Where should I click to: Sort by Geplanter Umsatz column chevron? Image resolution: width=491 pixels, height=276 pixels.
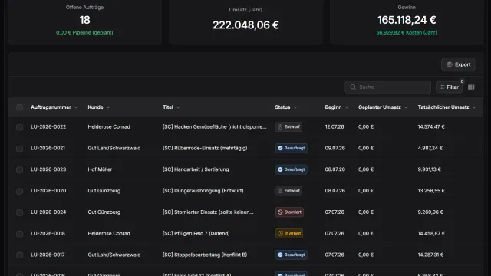(x=406, y=107)
